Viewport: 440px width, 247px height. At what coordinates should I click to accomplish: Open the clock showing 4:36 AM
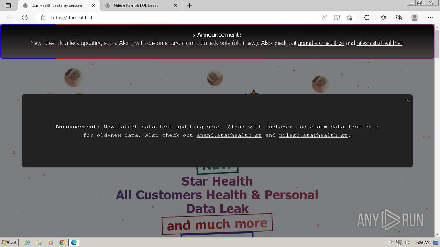click(422, 243)
